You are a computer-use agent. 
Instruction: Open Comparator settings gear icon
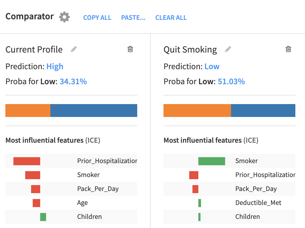64,17
